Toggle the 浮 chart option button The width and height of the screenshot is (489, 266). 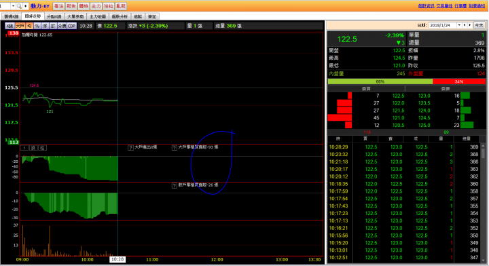45,26
